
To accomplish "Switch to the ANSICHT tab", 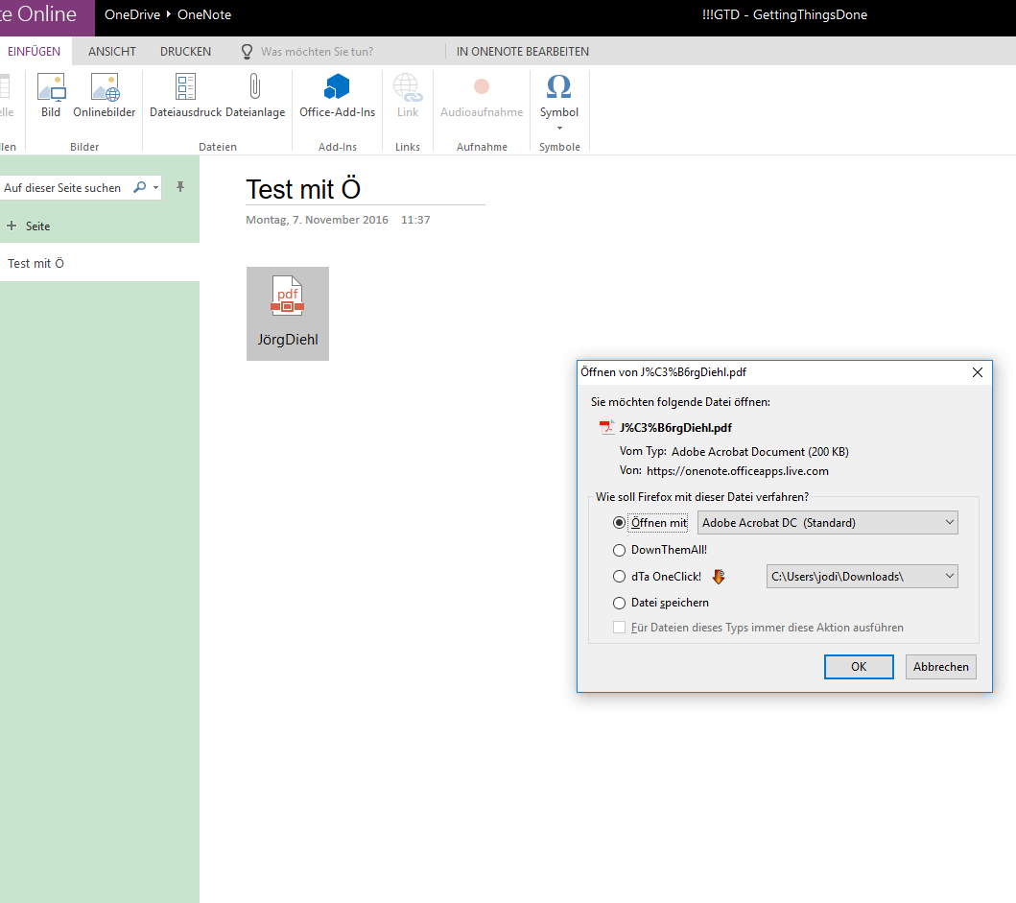I will coord(112,51).
